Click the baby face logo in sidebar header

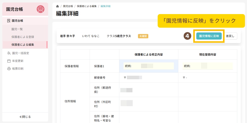click(x=40, y=9)
